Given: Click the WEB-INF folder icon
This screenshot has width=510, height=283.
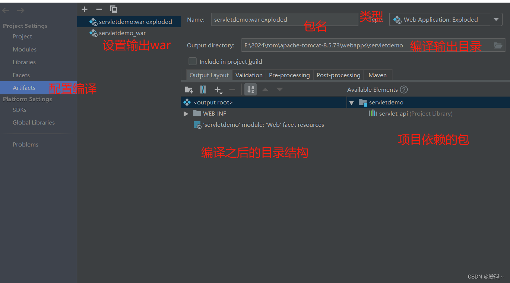Looking at the screenshot, I should pos(197,113).
